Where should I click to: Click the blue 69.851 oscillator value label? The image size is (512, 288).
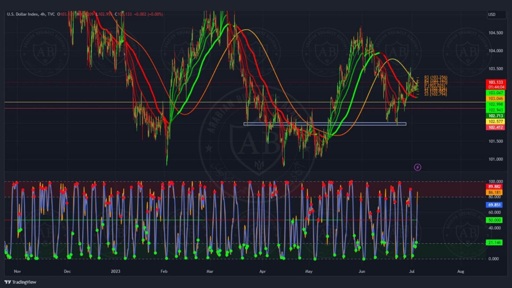(494, 205)
